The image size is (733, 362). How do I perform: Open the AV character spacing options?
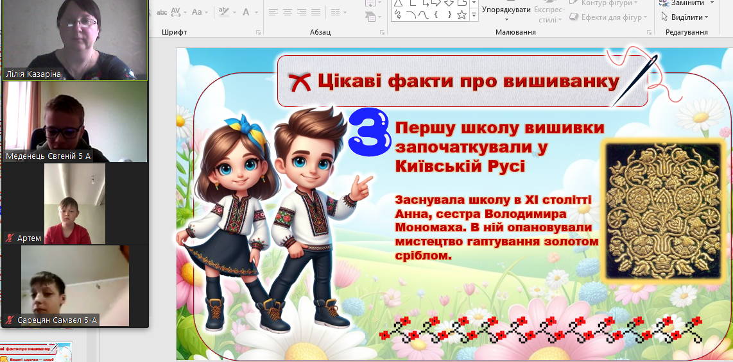pos(176,12)
